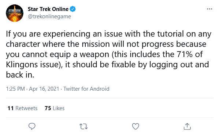The image size is (219, 135).
Task: View the 11 Retweets list
Action: 22,108
